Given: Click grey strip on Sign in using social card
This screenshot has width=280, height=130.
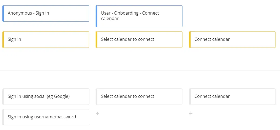Looking at the screenshot, I should 3,96.
